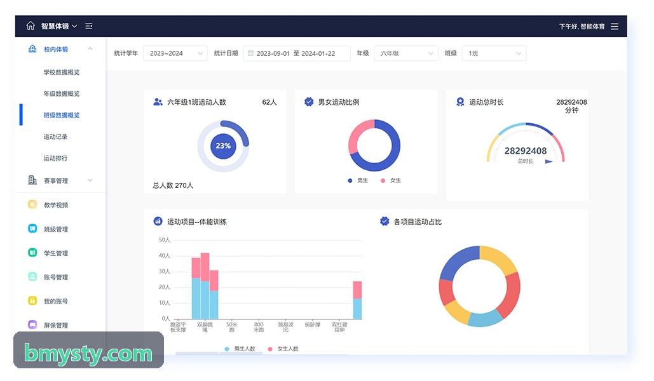Open the hamburger menu at top right

(x=615, y=26)
